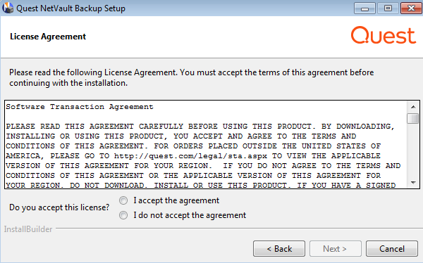The width and height of the screenshot is (423, 263).
Task: Select "I do not accept the agreement"
Action: [123, 215]
